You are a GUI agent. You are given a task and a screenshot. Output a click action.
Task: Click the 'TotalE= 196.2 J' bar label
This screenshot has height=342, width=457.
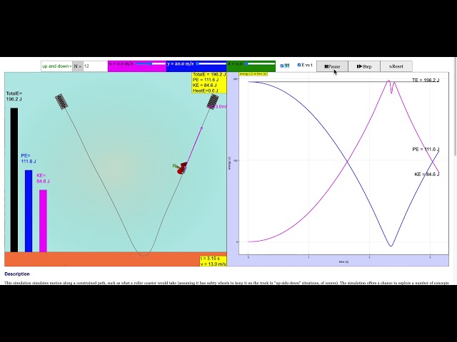(x=14, y=96)
